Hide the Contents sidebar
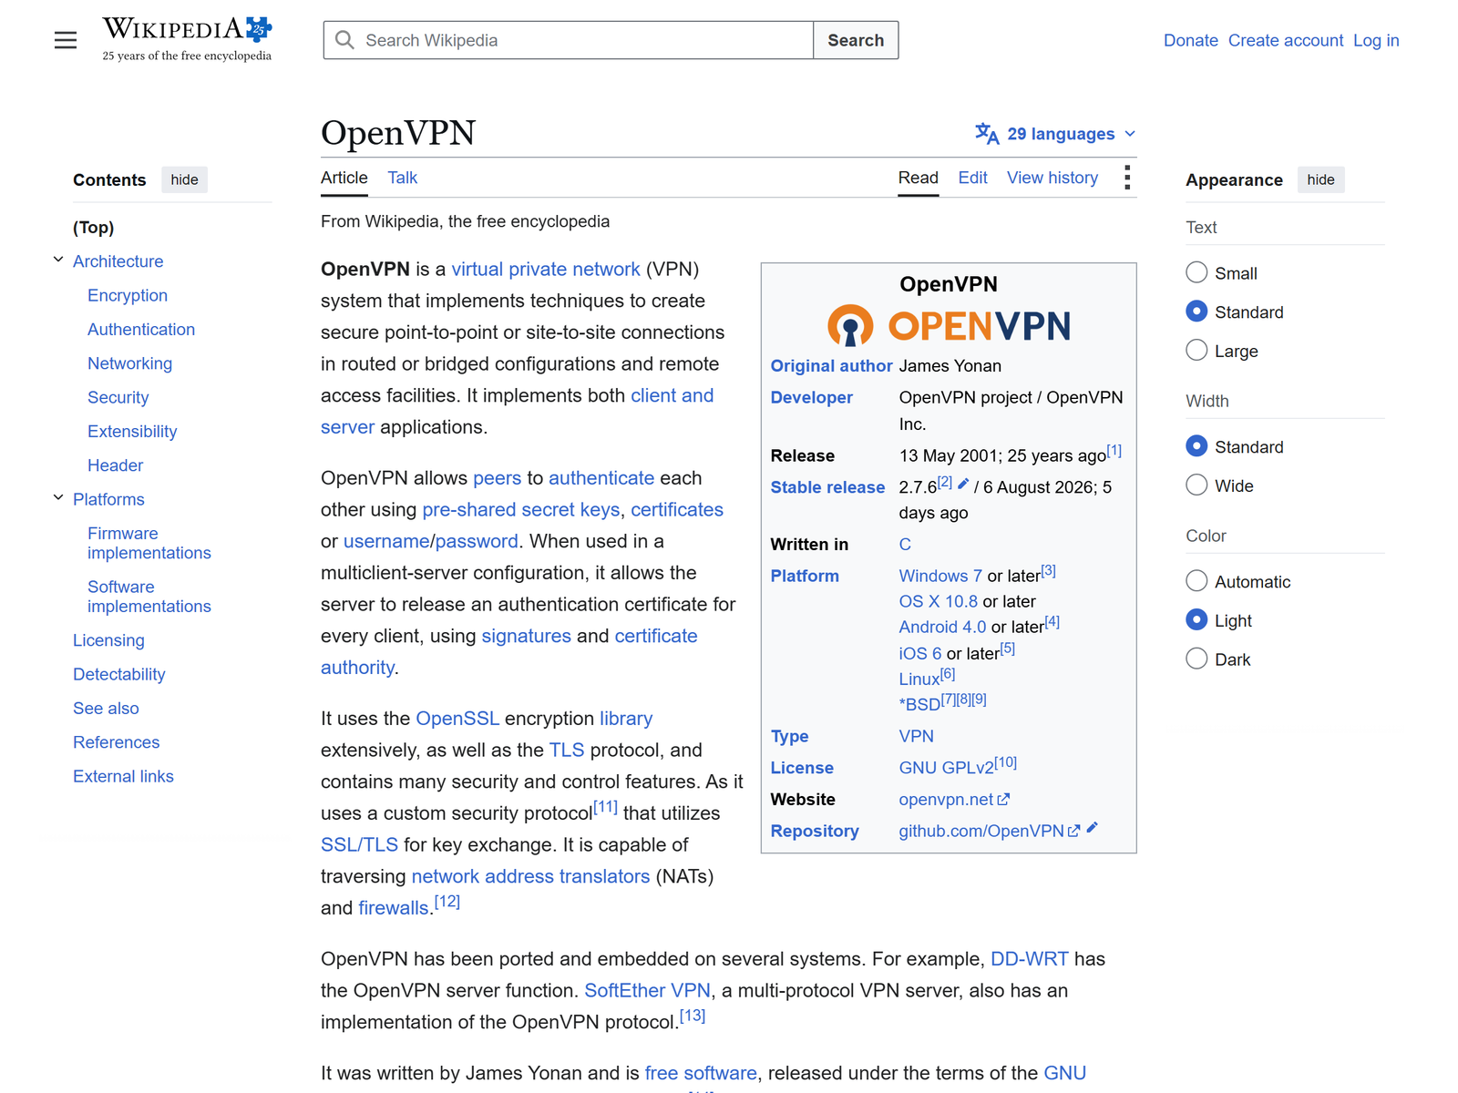The image size is (1458, 1093). pos(184,179)
